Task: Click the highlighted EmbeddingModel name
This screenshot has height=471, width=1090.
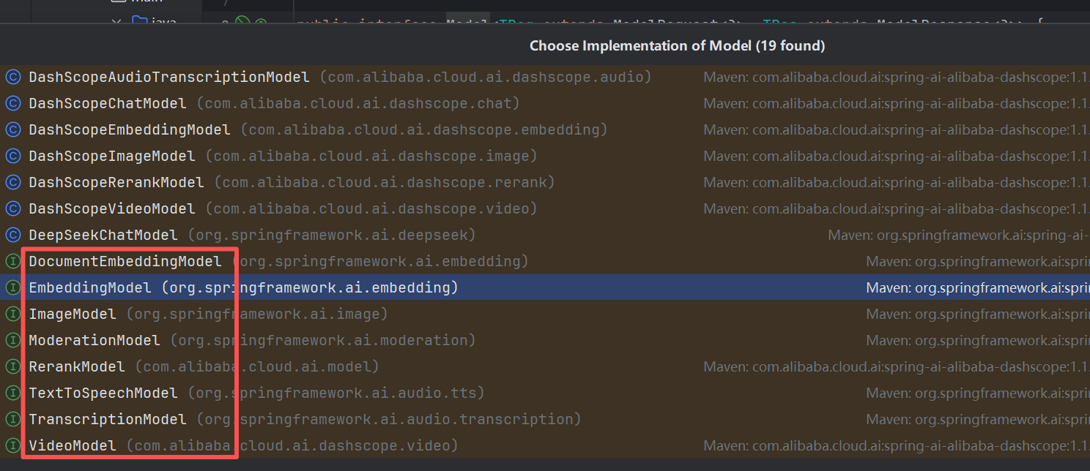Action: pyautogui.click(x=90, y=287)
